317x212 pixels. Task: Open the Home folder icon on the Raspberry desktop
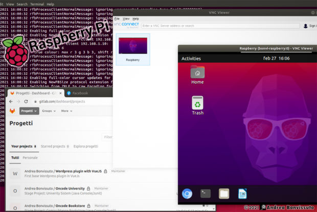pos(197,75)
